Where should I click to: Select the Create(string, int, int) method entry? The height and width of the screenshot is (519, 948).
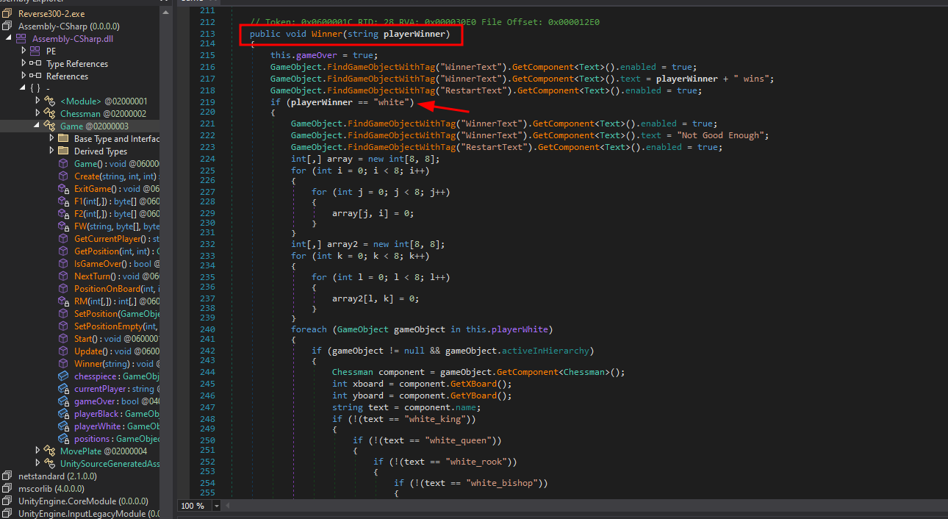tap(110, 176)
